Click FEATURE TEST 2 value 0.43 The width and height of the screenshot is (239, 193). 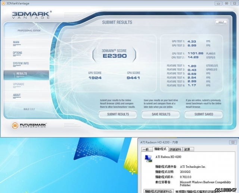click(x=192, y=70)
